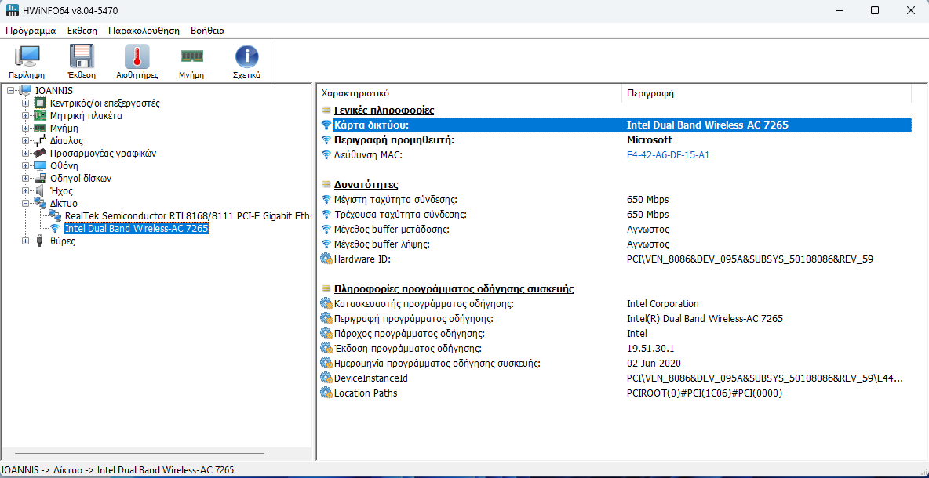Click the Τρέχουσα ταχύτητα σύνδεσης row
The image size is (929, 478).
pyautogui.click(x=614, y=214)
